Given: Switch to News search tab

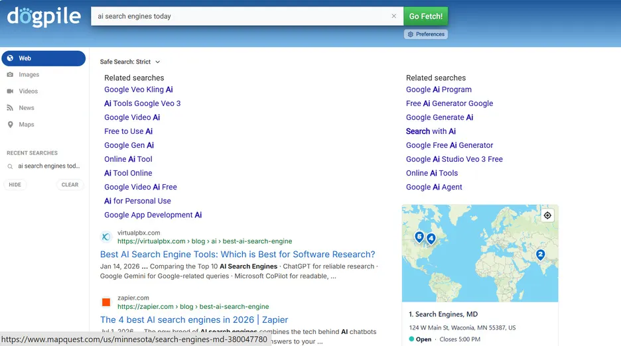Looking at the screenshot, I should [x=27, y=107].
